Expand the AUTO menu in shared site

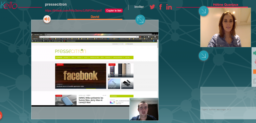(86, 57)
